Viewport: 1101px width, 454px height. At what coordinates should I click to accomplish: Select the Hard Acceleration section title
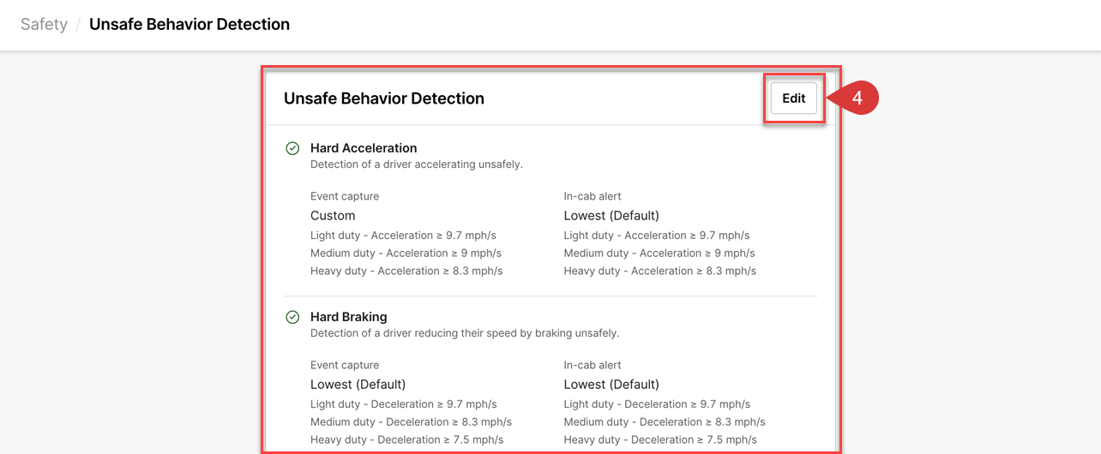(364, 148)
